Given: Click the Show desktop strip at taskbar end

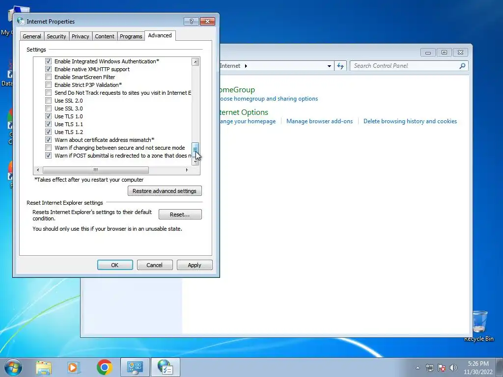Looking at the screenshot, I should click(500, 367).
